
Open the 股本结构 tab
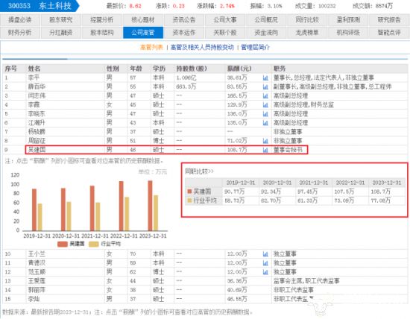tap(102, 33)
